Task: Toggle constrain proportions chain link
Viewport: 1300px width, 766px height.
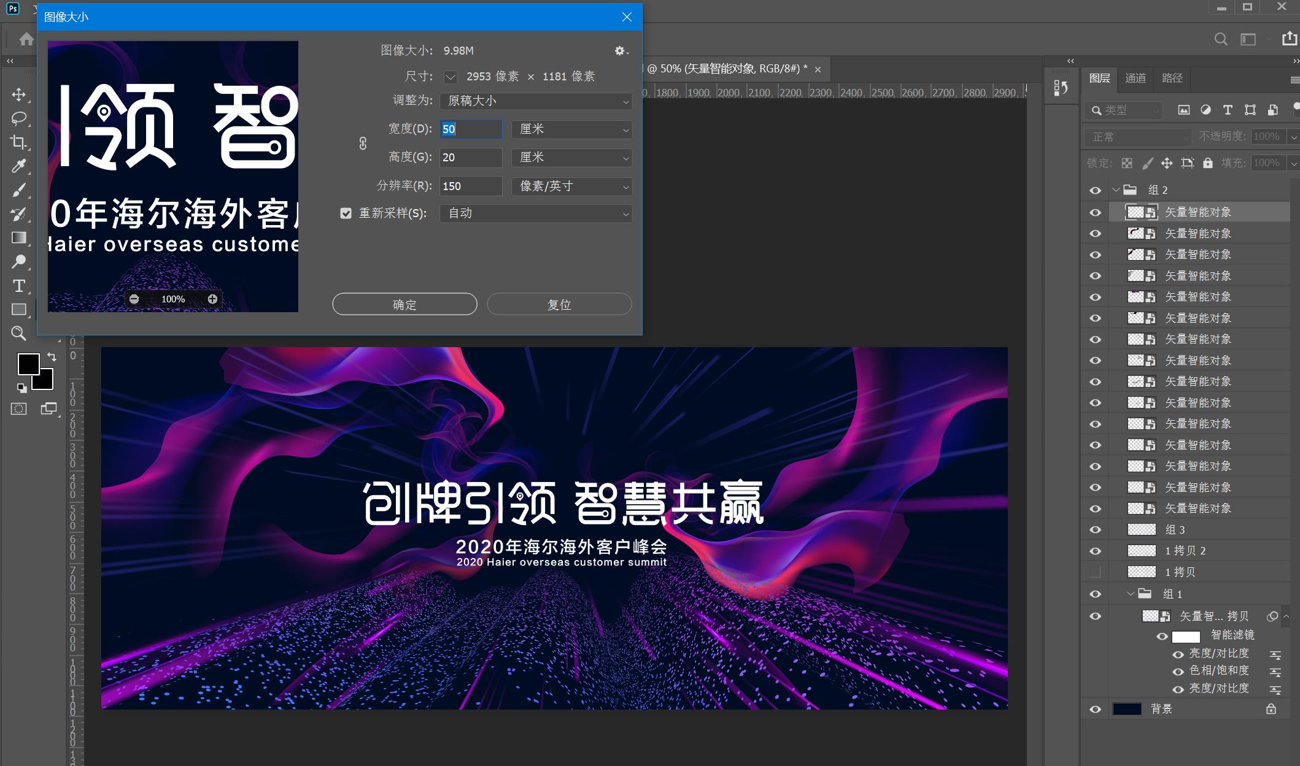Action: click(363, 143)
